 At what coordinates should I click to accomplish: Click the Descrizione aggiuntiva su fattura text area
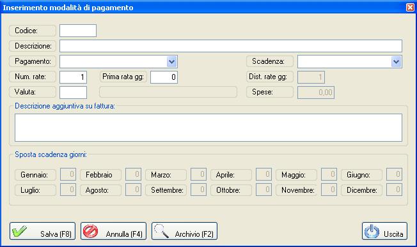[x=208, y=128]
